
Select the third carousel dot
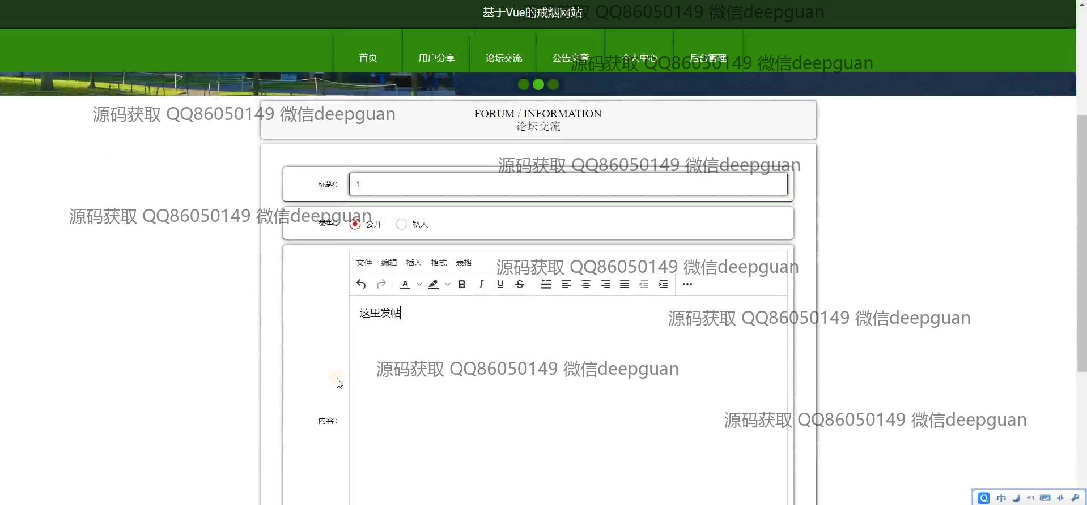point(553,84)
